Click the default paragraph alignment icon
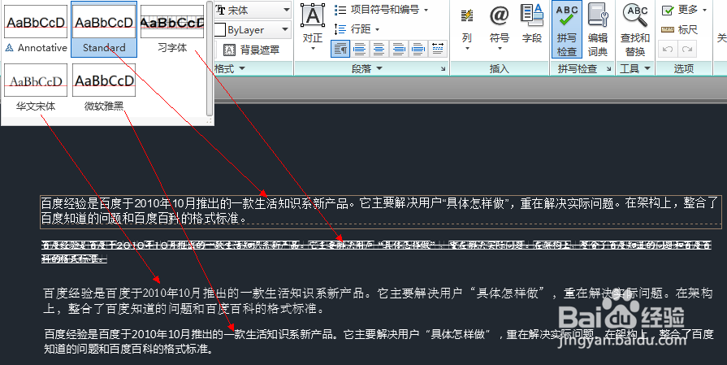 pyautogui.click(x=340, y=49)
